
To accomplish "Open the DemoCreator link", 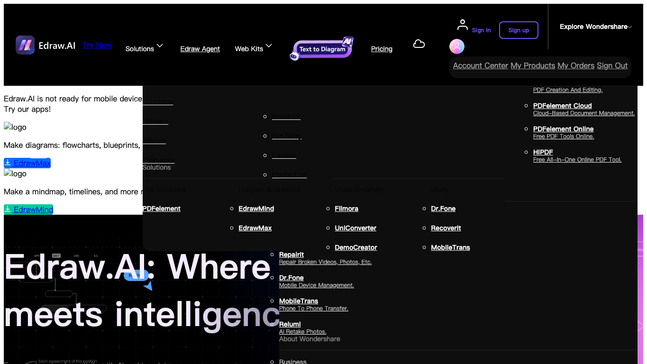I will coord(355,247).
